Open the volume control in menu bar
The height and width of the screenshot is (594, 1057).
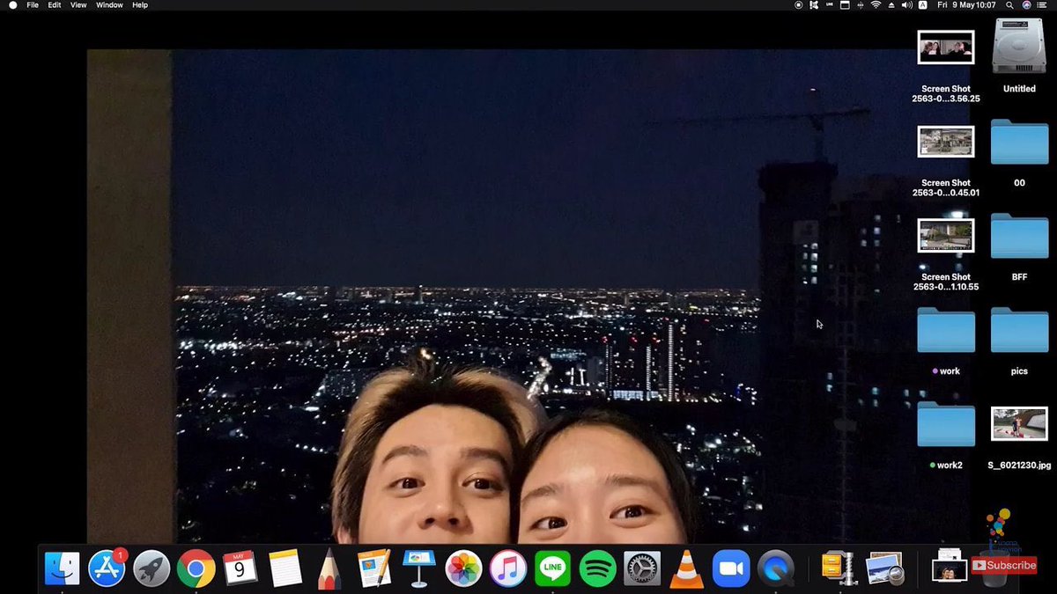tap(906, 5)
